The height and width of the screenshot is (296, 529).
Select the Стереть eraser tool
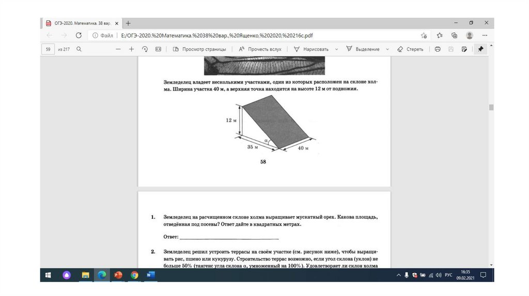[x=410, y=49]
